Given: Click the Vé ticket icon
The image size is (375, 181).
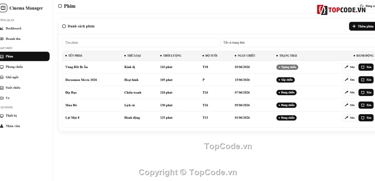Looking at the screenshot, I should (x=2, y=98).
